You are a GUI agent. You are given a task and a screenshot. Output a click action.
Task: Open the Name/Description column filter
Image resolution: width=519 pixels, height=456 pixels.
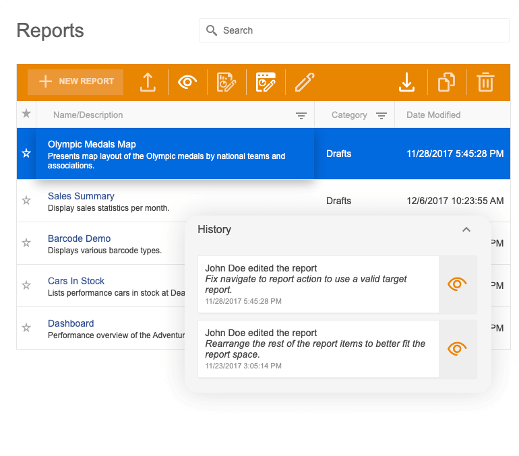pyautogui.click(x=301, y=115)
